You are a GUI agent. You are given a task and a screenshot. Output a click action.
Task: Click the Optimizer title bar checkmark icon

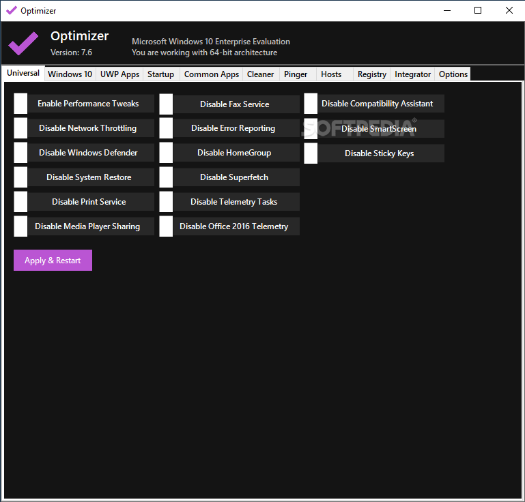(11, 11)
